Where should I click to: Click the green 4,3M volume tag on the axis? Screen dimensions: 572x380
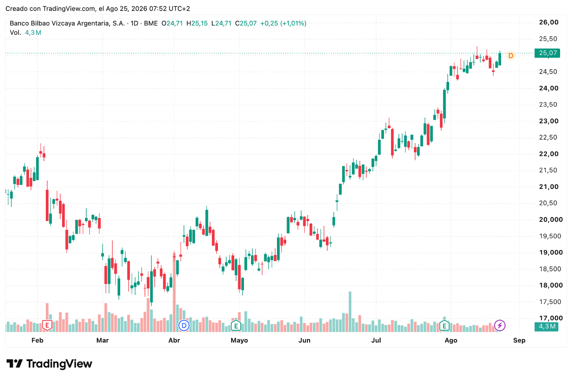[x=547, y=326]
